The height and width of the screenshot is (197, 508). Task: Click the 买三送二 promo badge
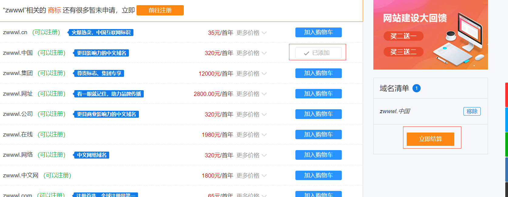403,52
